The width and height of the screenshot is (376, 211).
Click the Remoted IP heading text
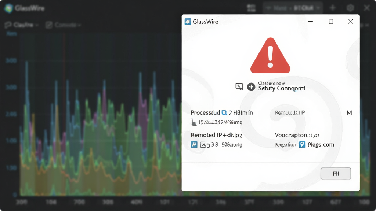click(216, 135)
